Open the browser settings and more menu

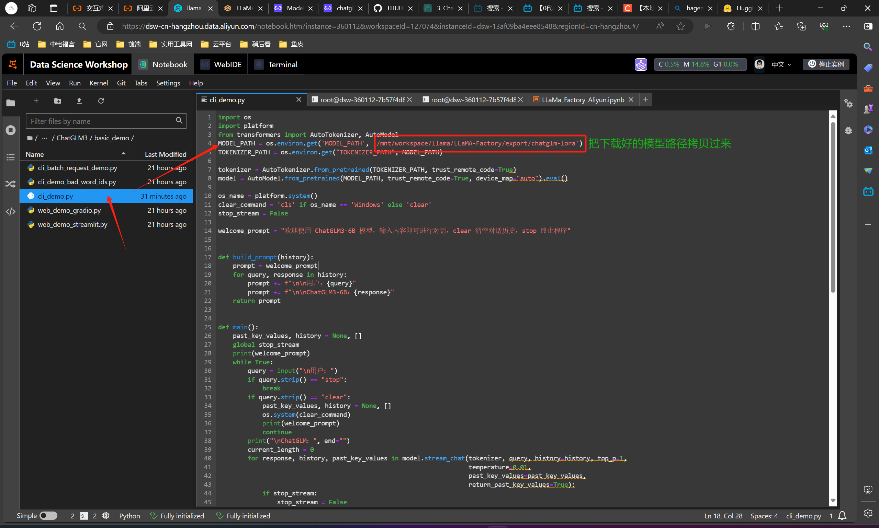click(847, 26)
